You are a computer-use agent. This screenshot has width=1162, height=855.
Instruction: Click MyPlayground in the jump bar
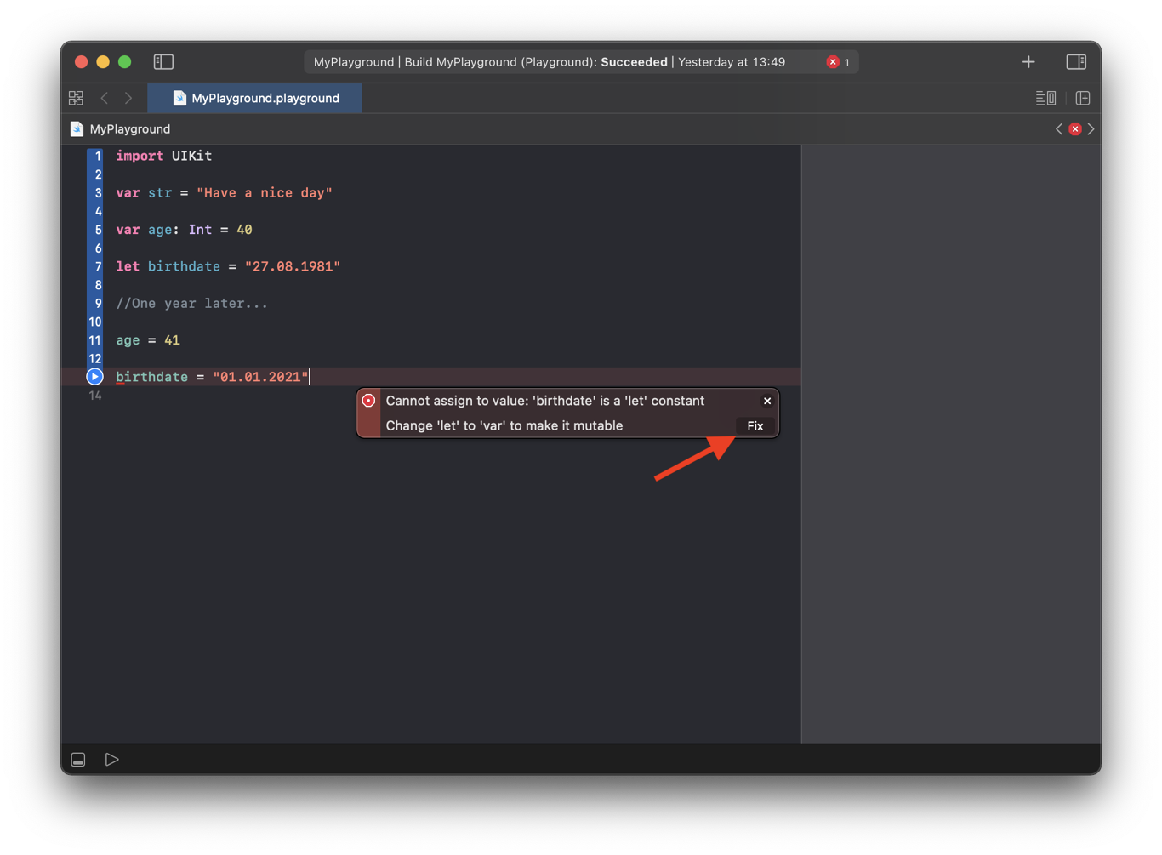click(x=120, y=128)
